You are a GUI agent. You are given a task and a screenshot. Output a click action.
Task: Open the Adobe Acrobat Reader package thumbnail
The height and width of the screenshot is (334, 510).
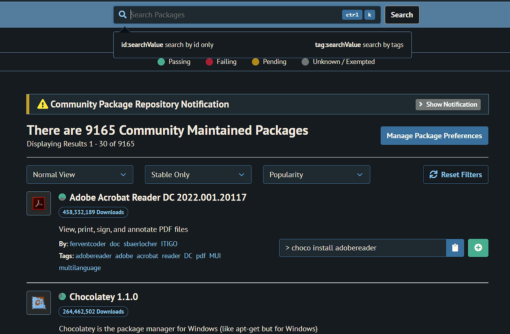click(39, 203)
